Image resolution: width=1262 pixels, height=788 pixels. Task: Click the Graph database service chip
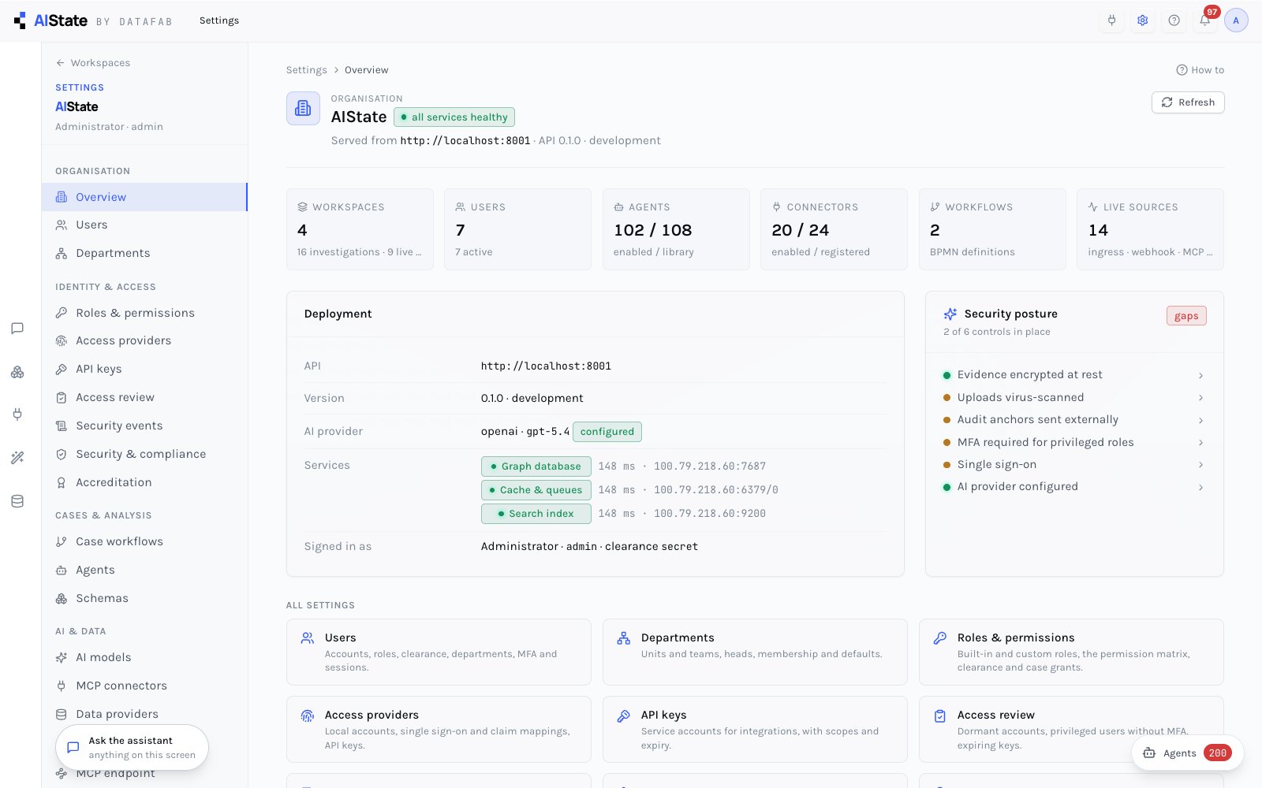536,466
